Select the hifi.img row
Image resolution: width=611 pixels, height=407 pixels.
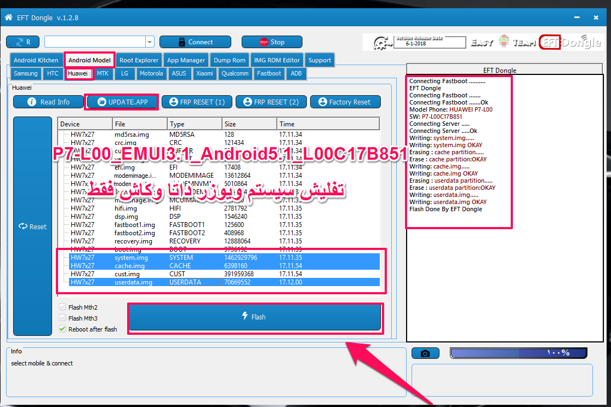(x=224, y=208)
